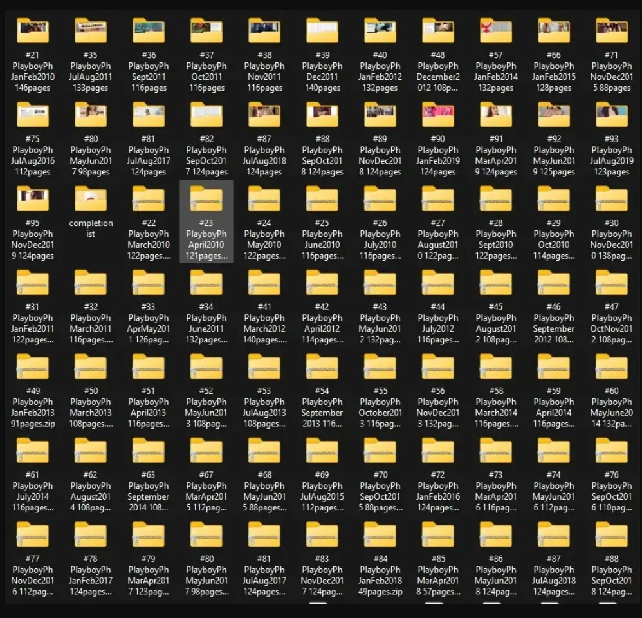
Task: Select the #34 PlayboyPh June2011 zip file
Action: point(206,283)
